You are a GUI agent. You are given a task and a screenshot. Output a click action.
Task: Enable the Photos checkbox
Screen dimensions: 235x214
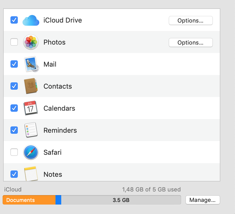[x=14, y=42]
